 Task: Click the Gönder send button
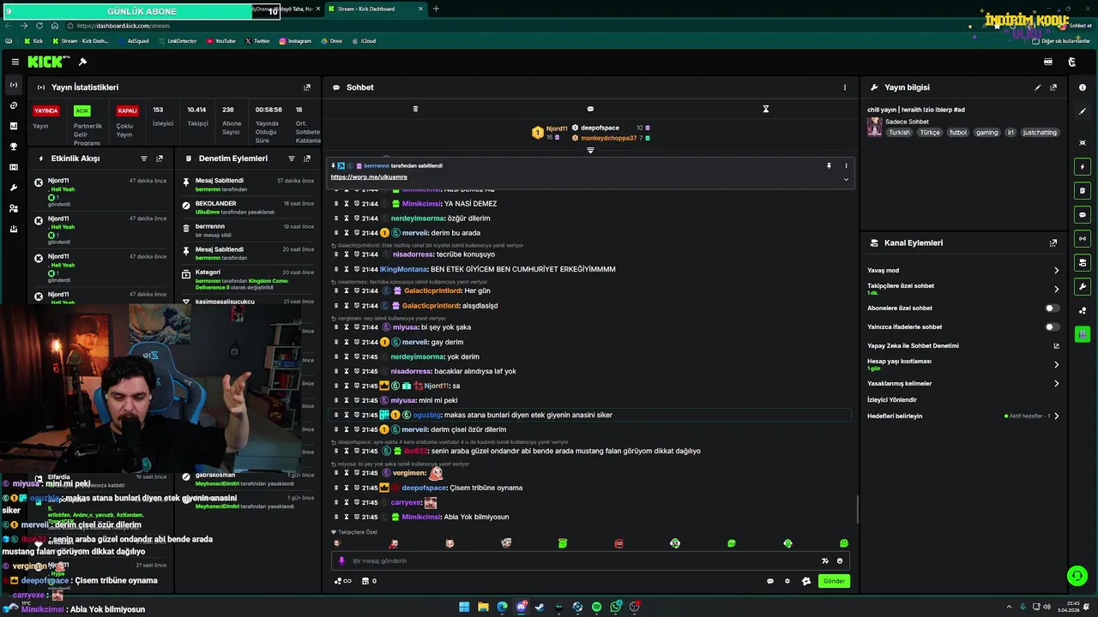point(834,581)
